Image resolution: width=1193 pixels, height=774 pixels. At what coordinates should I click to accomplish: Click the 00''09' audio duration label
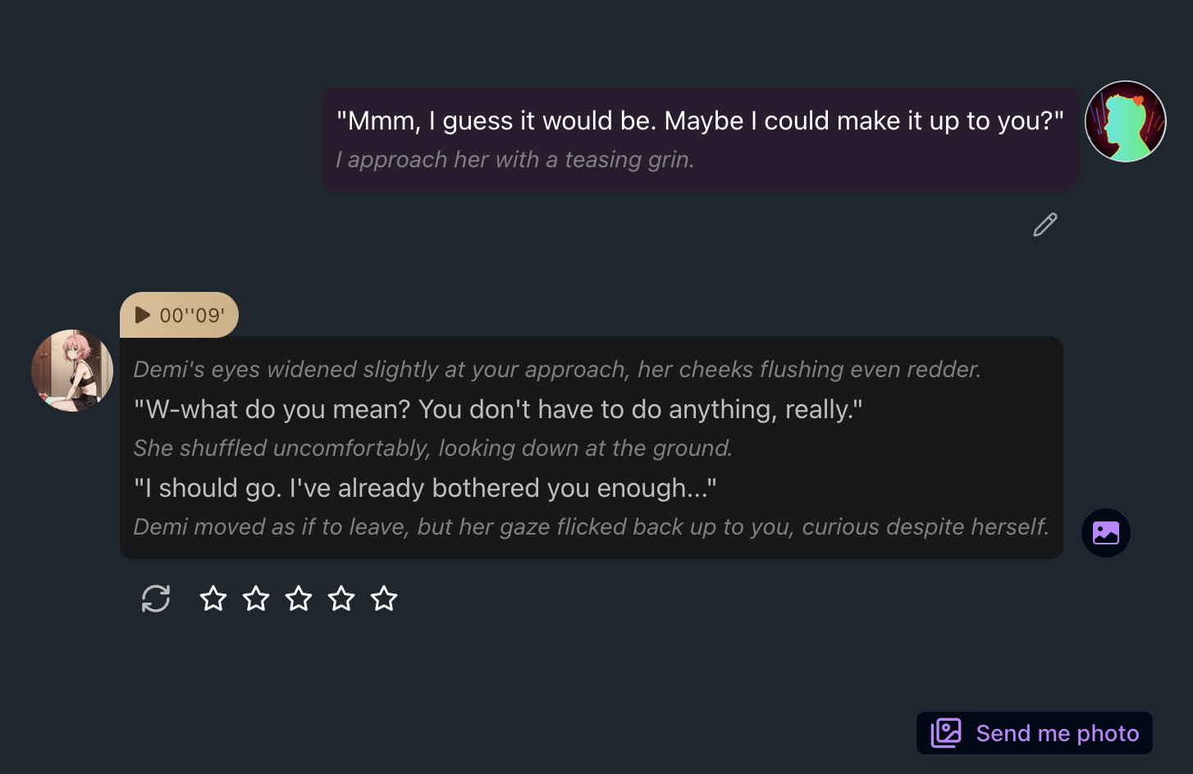tap(192, 316)
